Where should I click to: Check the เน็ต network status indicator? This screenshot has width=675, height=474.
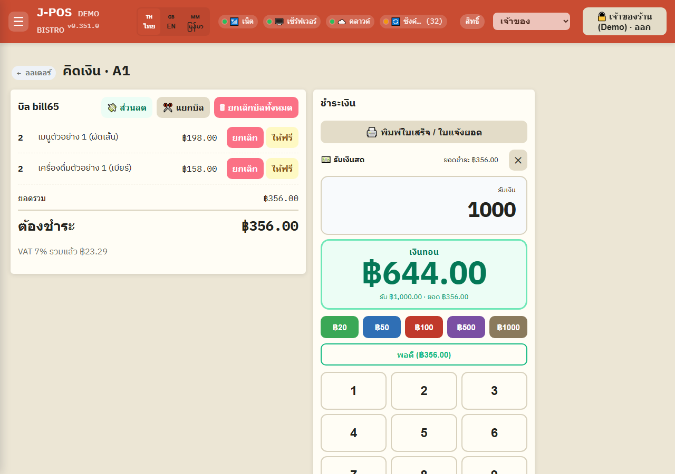point(238,22)
